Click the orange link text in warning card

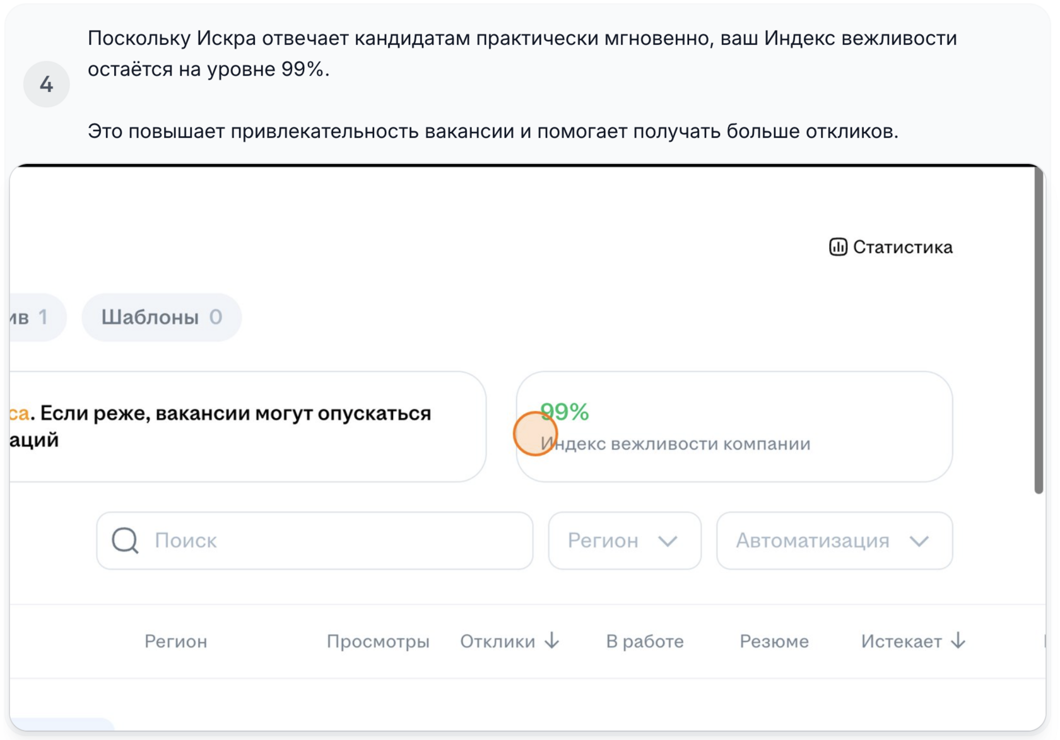[x=20, y=413]
